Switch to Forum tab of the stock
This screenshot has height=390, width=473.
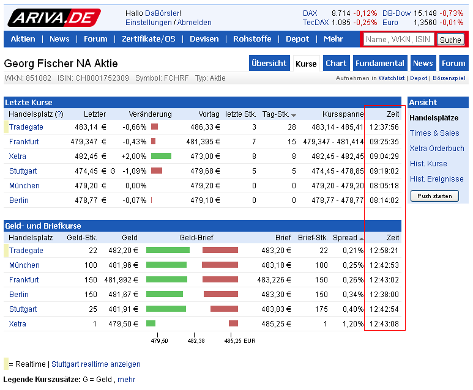[453, 63]
